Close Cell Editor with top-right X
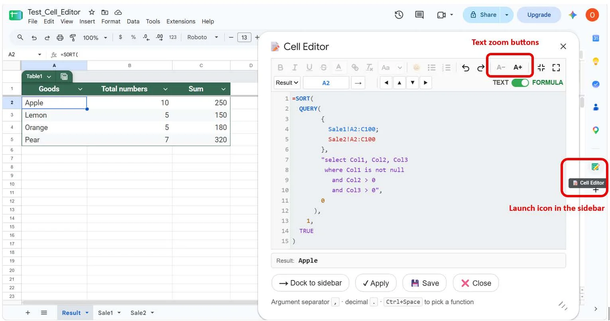 [563, 47]
